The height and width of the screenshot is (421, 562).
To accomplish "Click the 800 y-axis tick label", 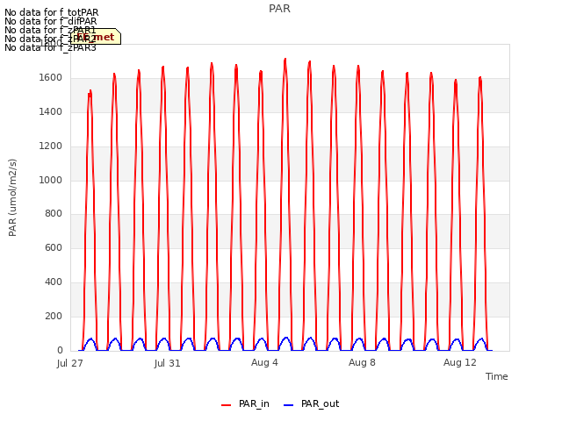I will (x=54, y=214).
